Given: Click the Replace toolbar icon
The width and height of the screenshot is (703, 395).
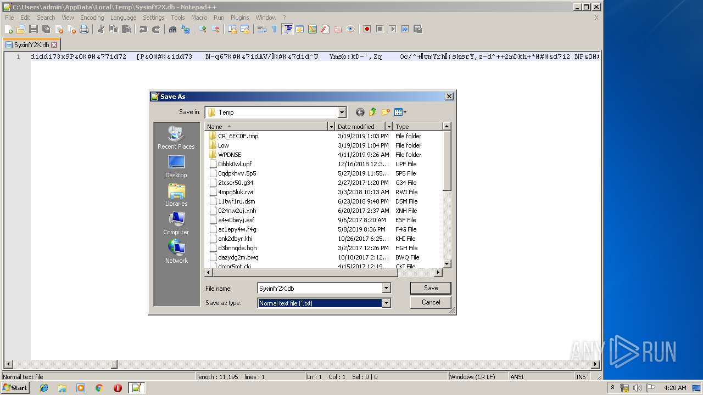Looking at the screenshot, I should point(186,29).
